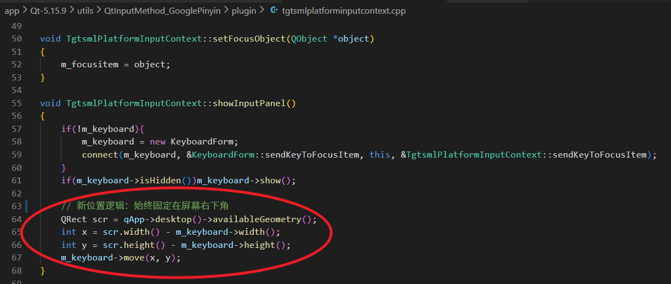Image resolution: width=671 pixels, height=284 pixels.
Task: Click 'show' call on line 61
Action: pyautogui.click(x=270, y=181)
